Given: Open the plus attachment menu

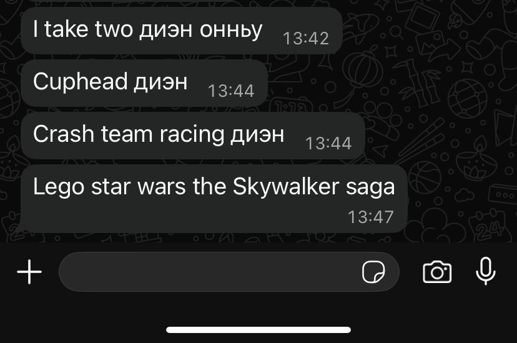Looking at the screenshot, I should click(x=29, y=272).
